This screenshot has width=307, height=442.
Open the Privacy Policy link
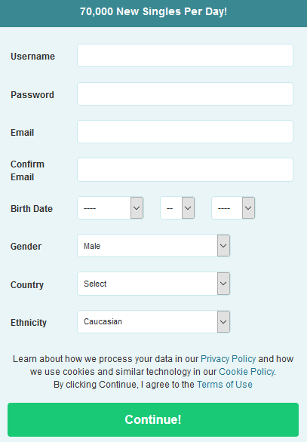[228, 359]
